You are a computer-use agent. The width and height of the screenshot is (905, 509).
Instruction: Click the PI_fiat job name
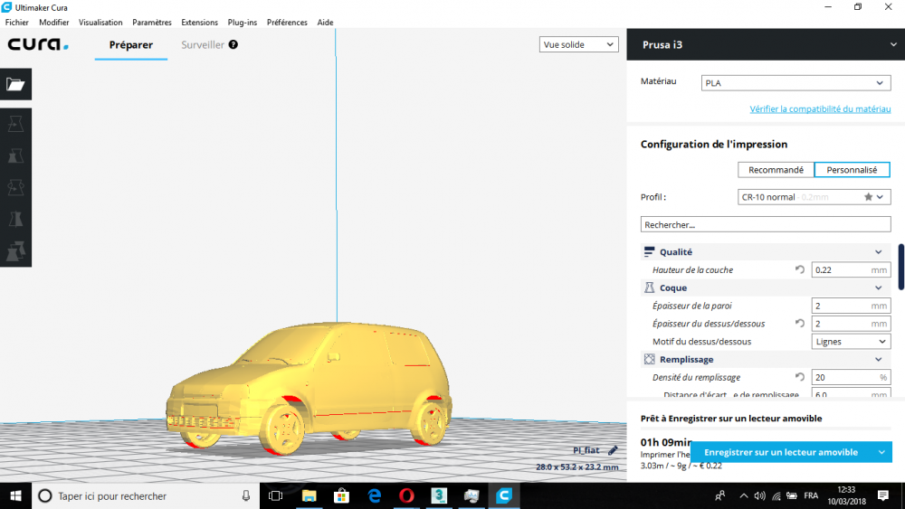(586, 450)
